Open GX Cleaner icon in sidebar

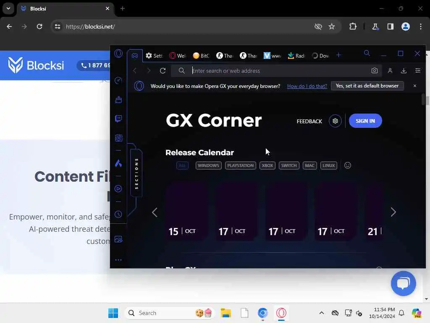(x=118, y=100)
